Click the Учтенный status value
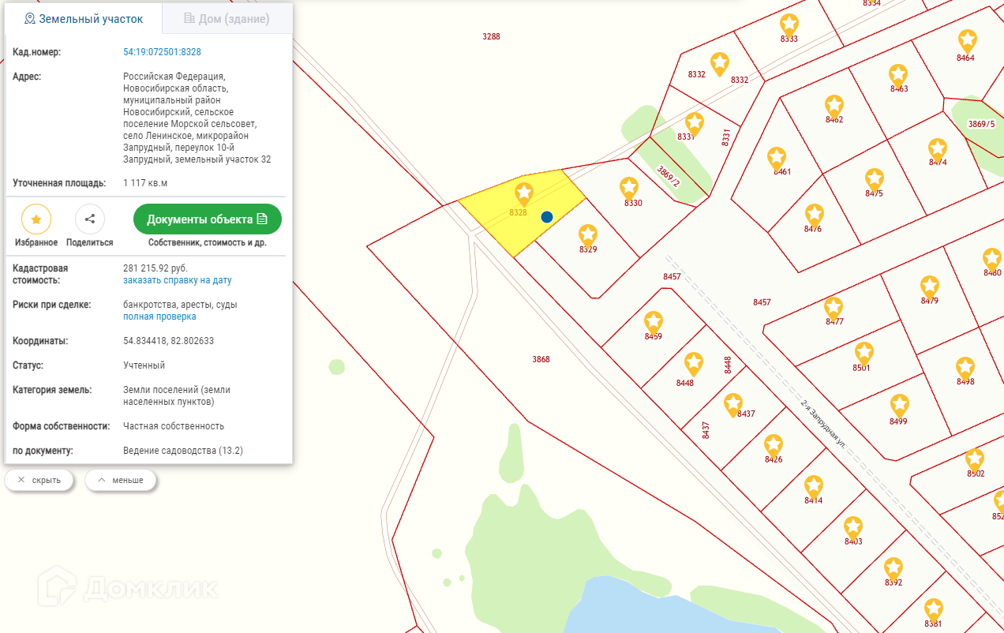The height and width of the screenshot is (633, 1004). click(144, 365)
